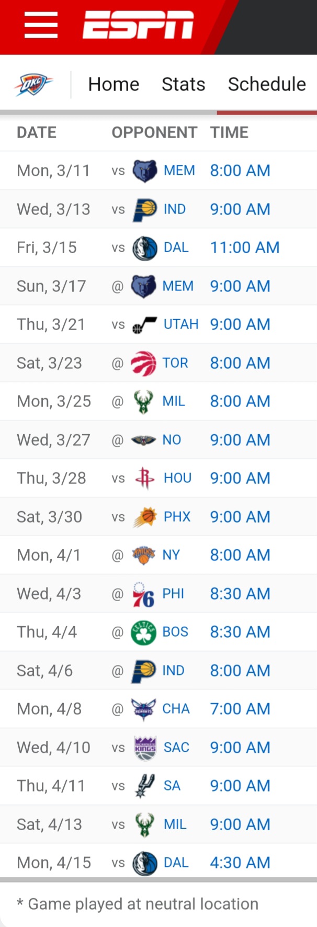This screenshot has height=927, width=317.
Task: Tap the Sacramento Kings logo
Action: (144, 748)
